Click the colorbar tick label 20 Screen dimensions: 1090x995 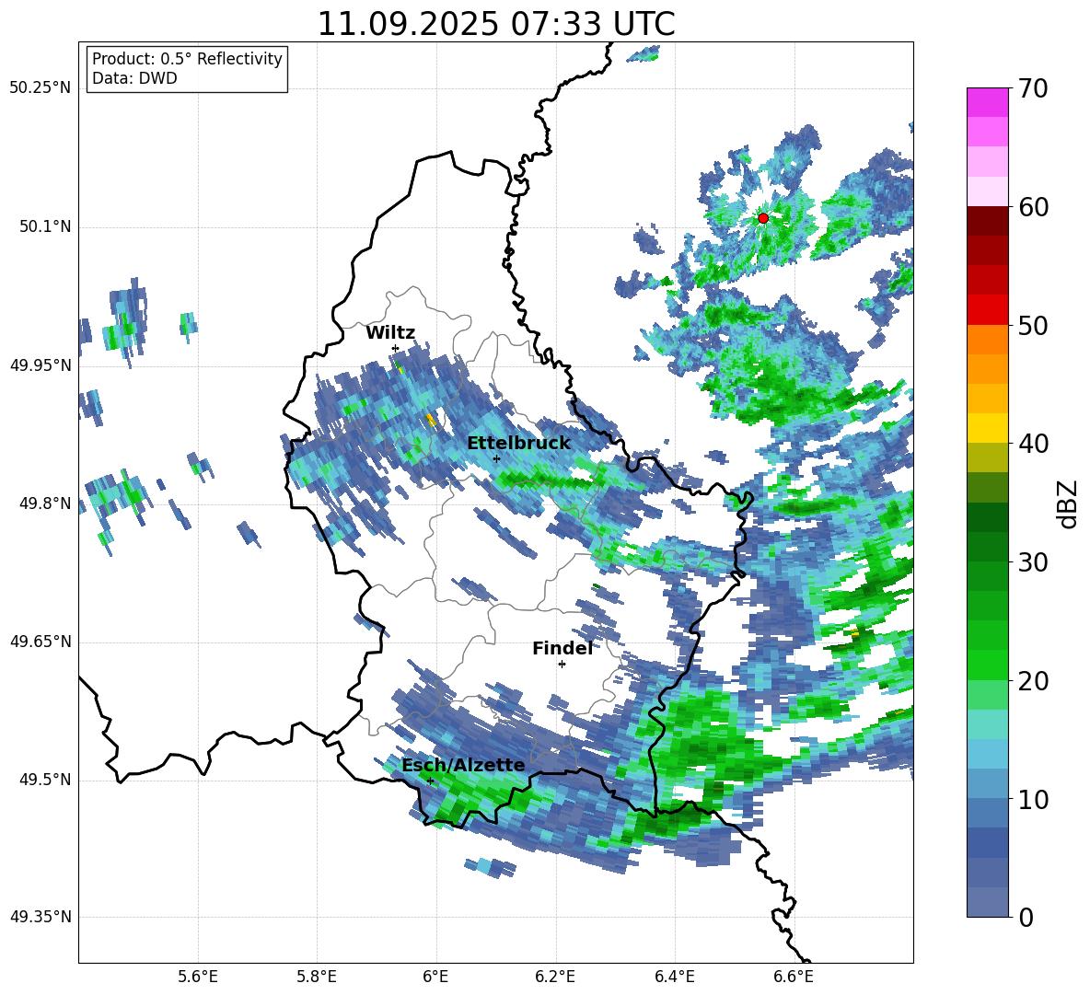(x=1032, y=681)
